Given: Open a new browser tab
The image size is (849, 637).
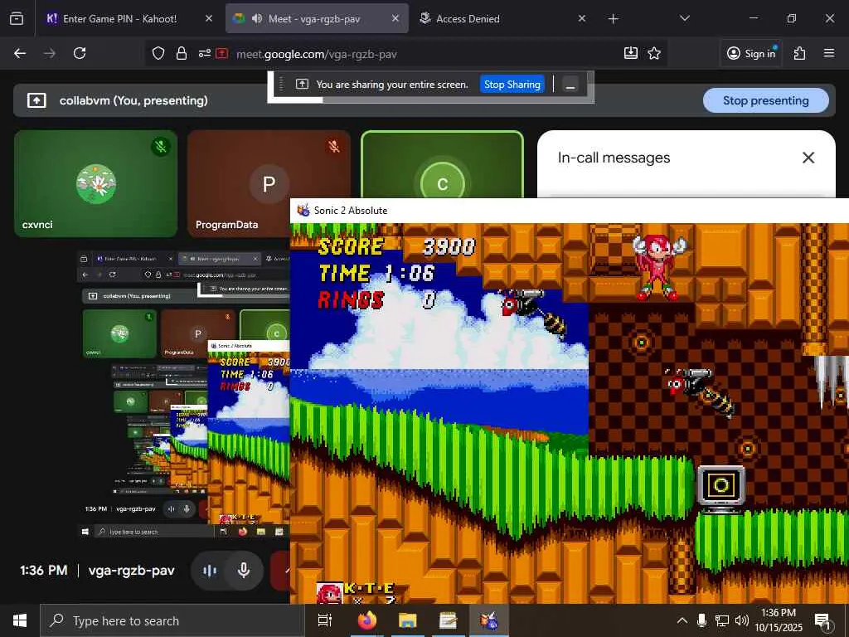Looking at the screenshot, I should click(x=613, y=19).
